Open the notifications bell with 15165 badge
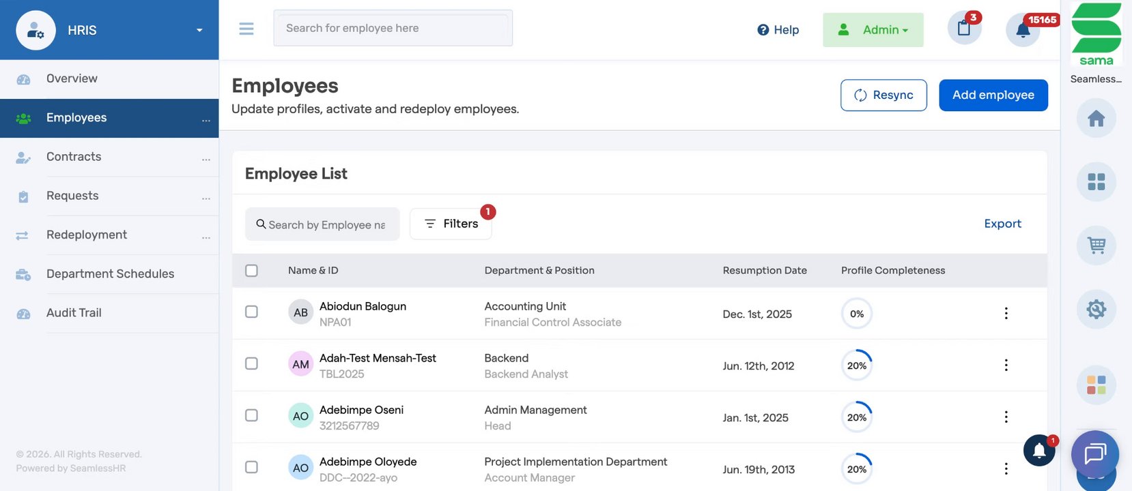This screenshot has height=491, width=1132. coord(1023,30)
